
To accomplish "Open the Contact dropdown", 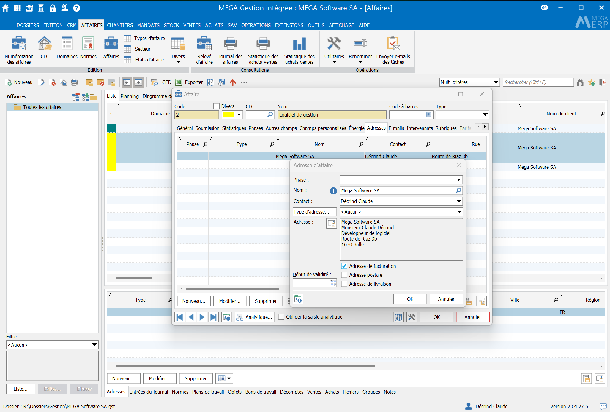I will click(459, 201).
